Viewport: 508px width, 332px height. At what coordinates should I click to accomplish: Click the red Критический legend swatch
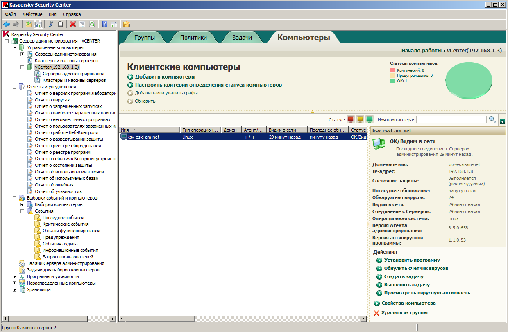coord(392,70)
